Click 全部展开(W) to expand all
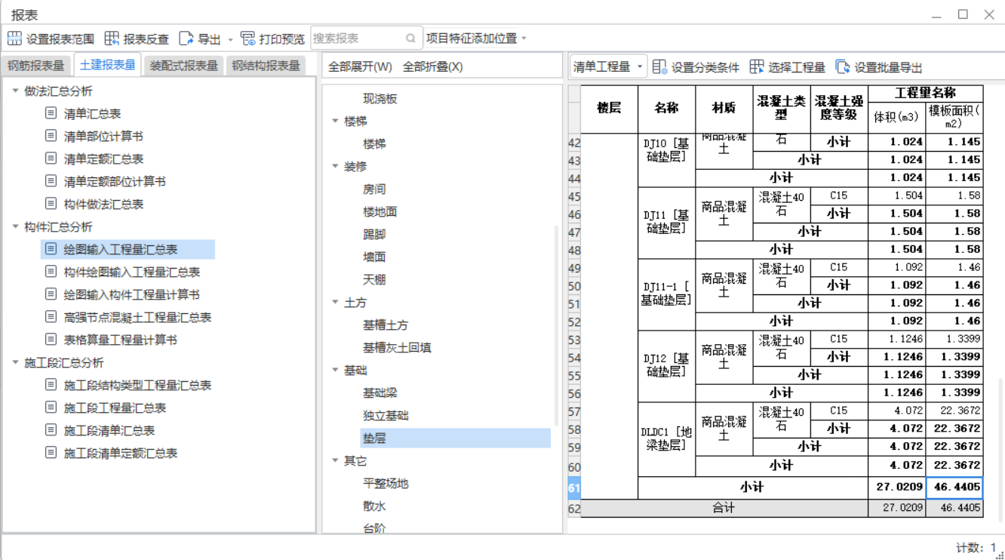 click(360, 67)
